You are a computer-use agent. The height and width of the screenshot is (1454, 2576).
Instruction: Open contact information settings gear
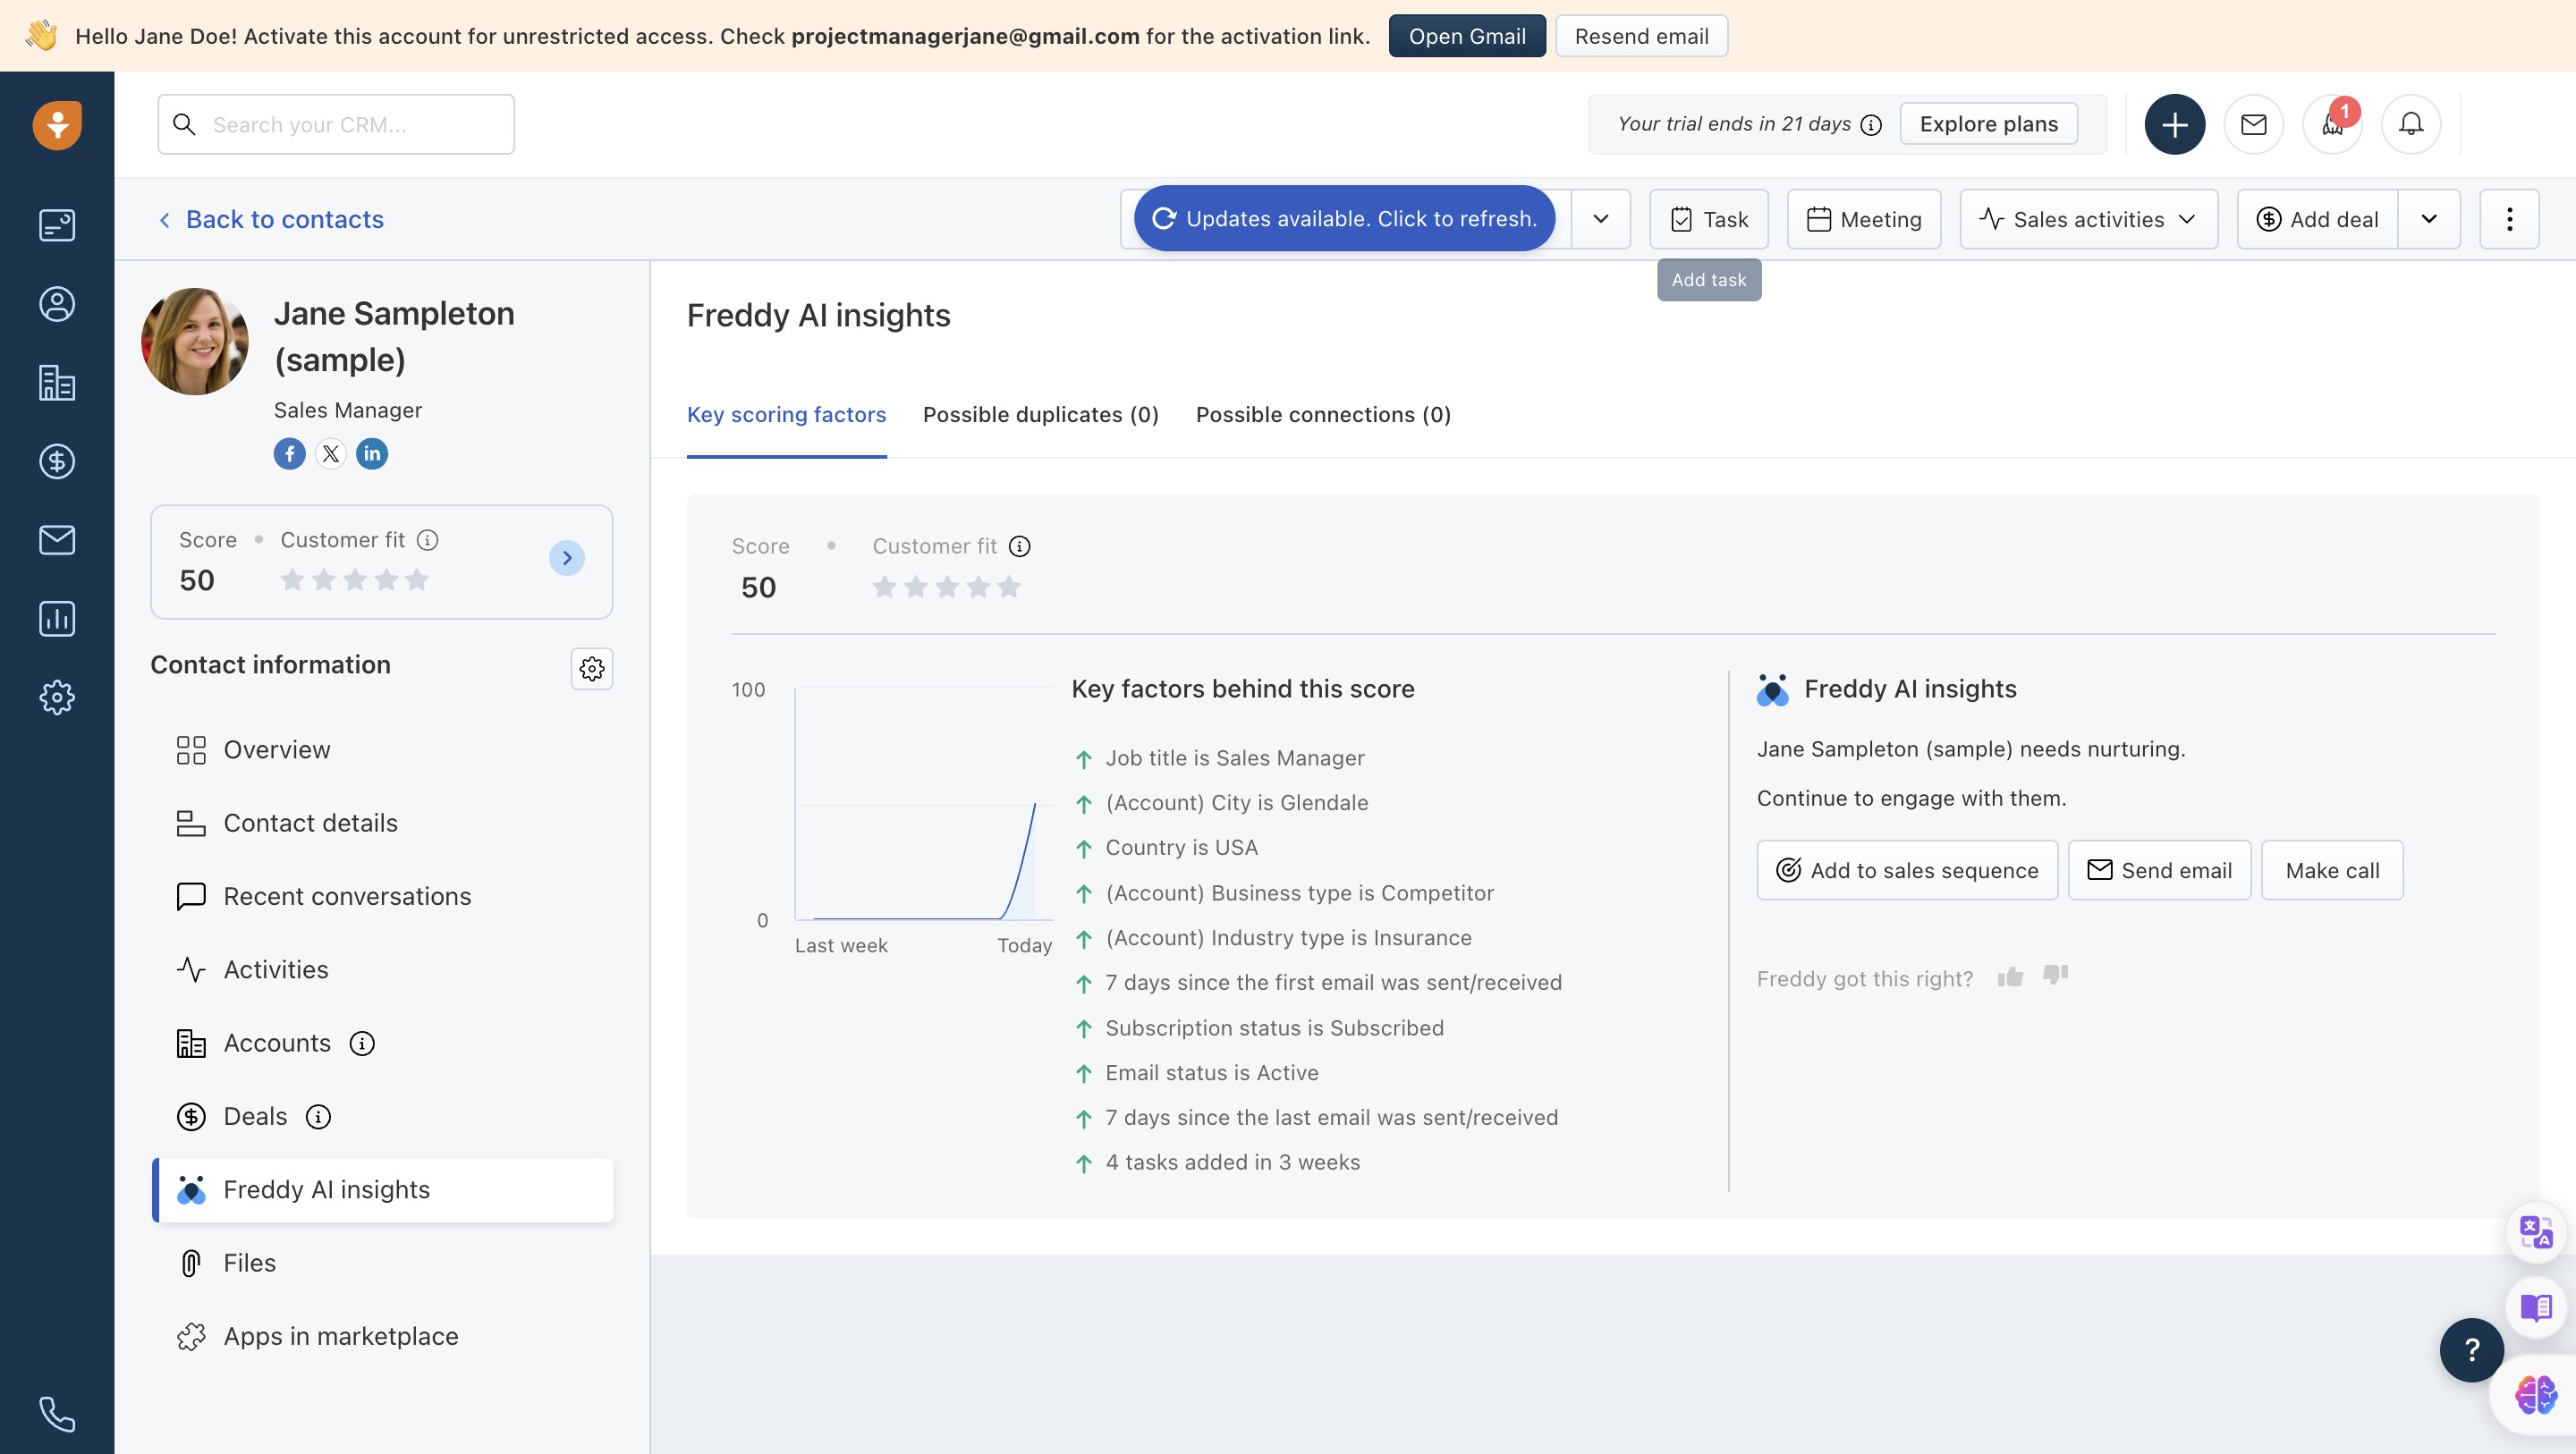[592, 668]
